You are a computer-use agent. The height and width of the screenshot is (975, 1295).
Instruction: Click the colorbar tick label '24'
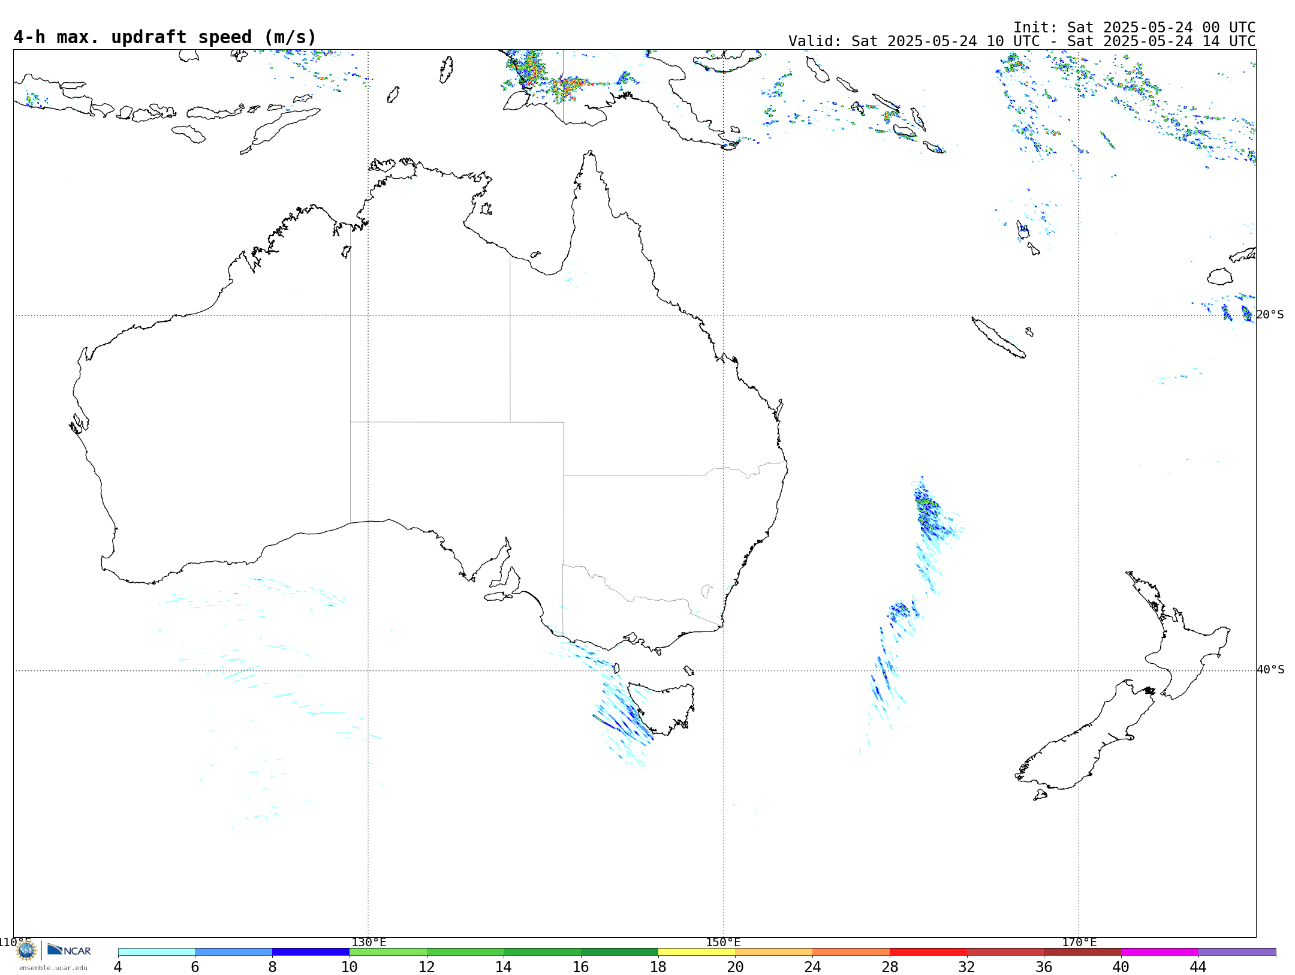pos(812,967)
